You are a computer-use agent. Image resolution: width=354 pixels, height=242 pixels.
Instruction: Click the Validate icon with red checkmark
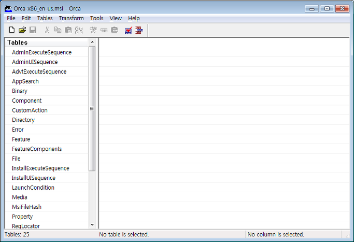point(129,30)
